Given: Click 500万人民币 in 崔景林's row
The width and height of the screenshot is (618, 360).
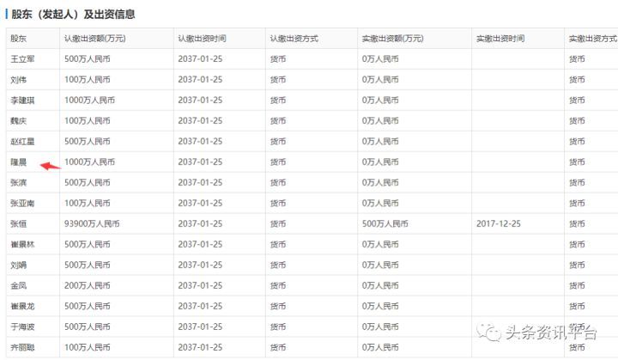Looking at the screenshot, I should click(87, 244).
